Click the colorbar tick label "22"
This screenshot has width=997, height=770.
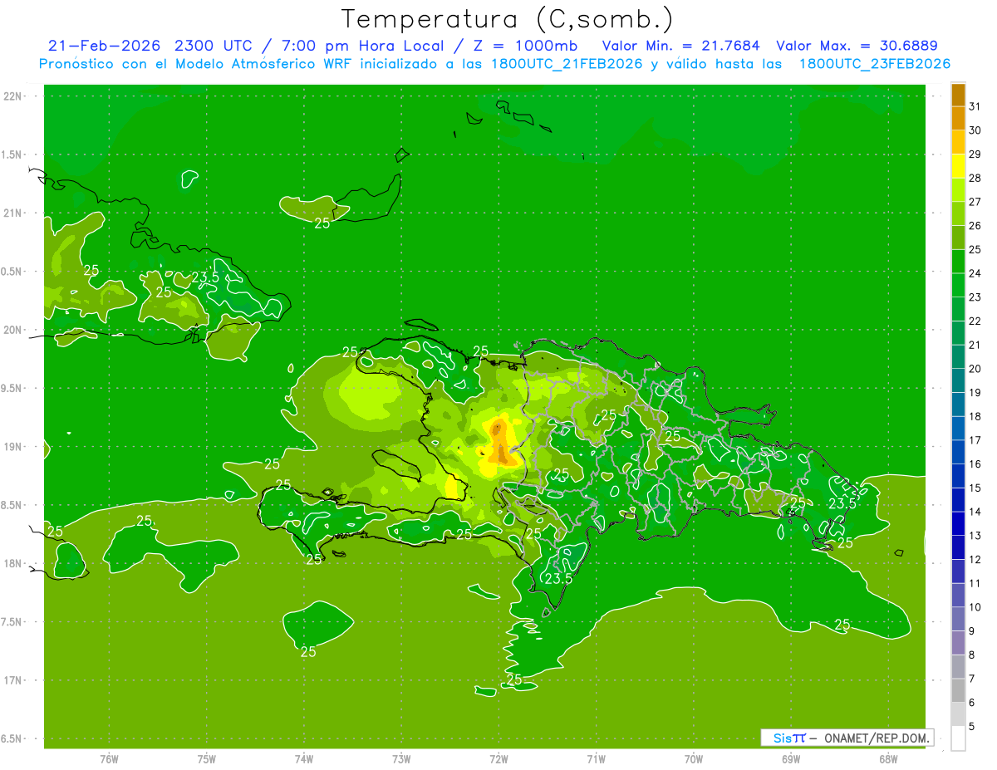click(x=975, y=321)
